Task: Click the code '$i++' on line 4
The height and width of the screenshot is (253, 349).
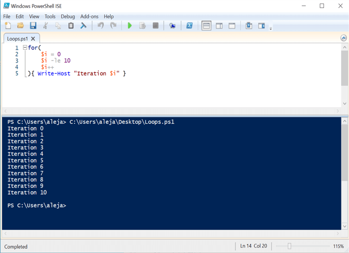Action: 47,67
